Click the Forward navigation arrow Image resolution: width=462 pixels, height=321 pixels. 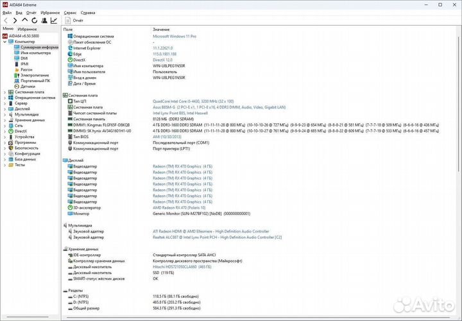click(15, 21)
